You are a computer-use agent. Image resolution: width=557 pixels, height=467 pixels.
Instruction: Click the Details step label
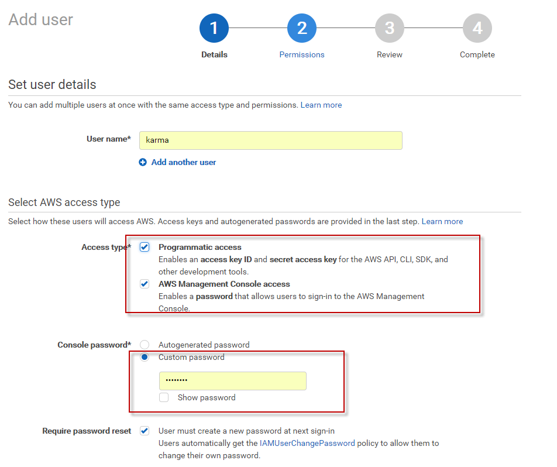(x=214, y=54)
